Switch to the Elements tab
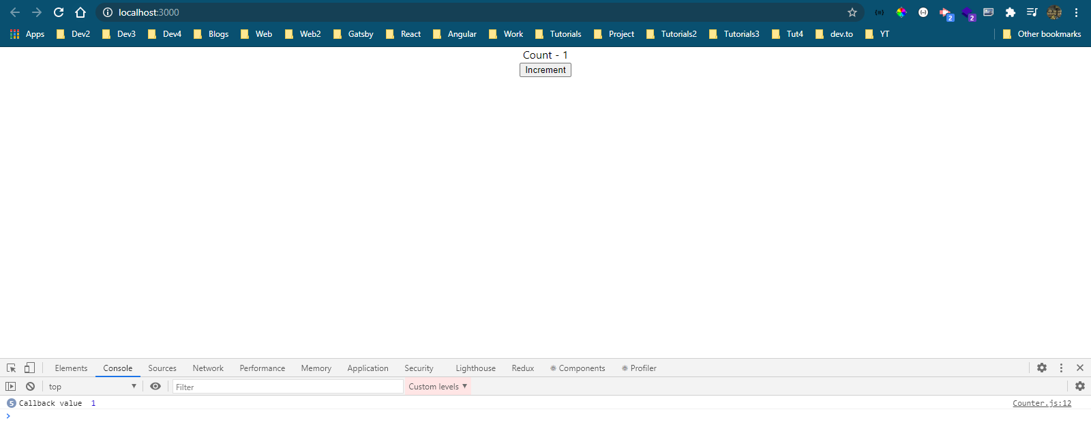The image size is (1091, 429). [x=71, y=368]
